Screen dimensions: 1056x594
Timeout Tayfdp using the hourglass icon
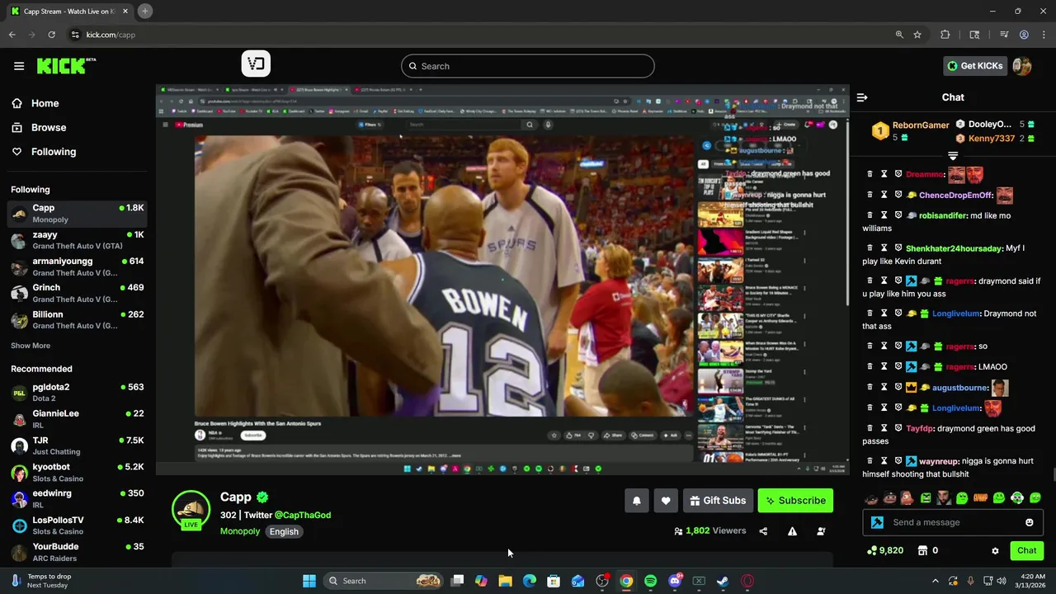point(884,428)
